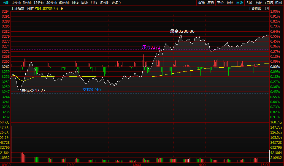Toggle the 画线 drawing mode

pyautogui.click(x=240, y=3)
